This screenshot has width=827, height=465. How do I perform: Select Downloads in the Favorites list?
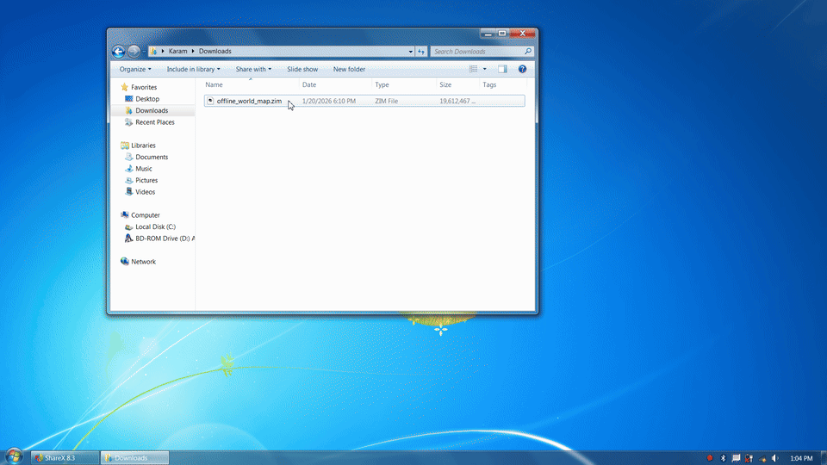point(152,110)
